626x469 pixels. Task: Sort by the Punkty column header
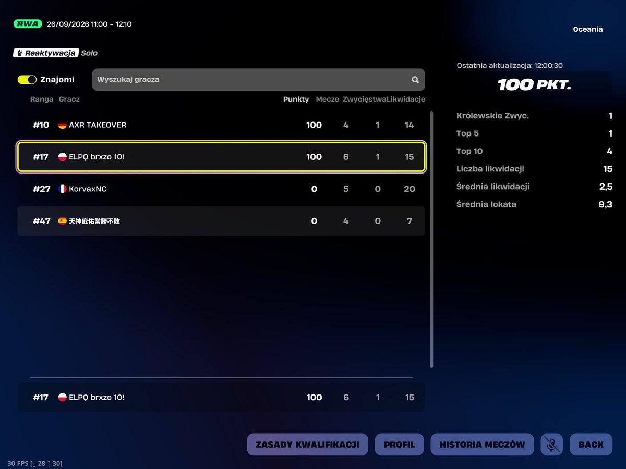296,99
